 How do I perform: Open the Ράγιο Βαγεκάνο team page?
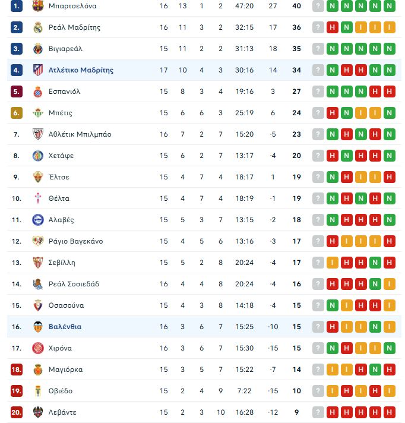click(x=75, y=241)
